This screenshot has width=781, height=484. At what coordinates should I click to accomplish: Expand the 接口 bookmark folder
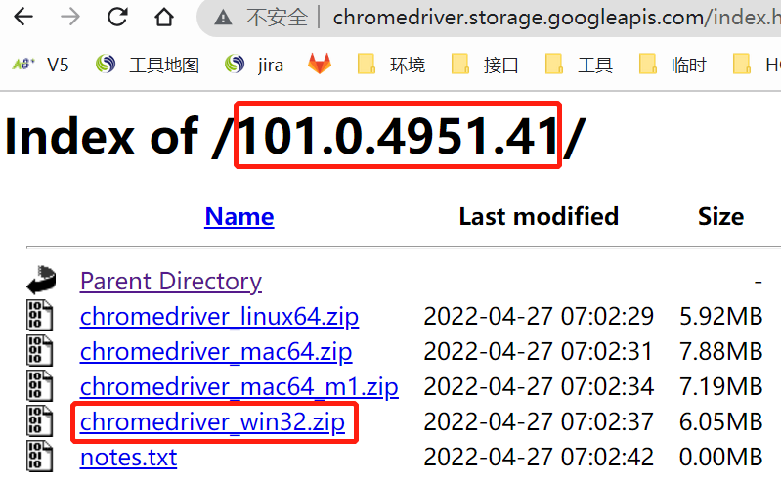(485, 65)
